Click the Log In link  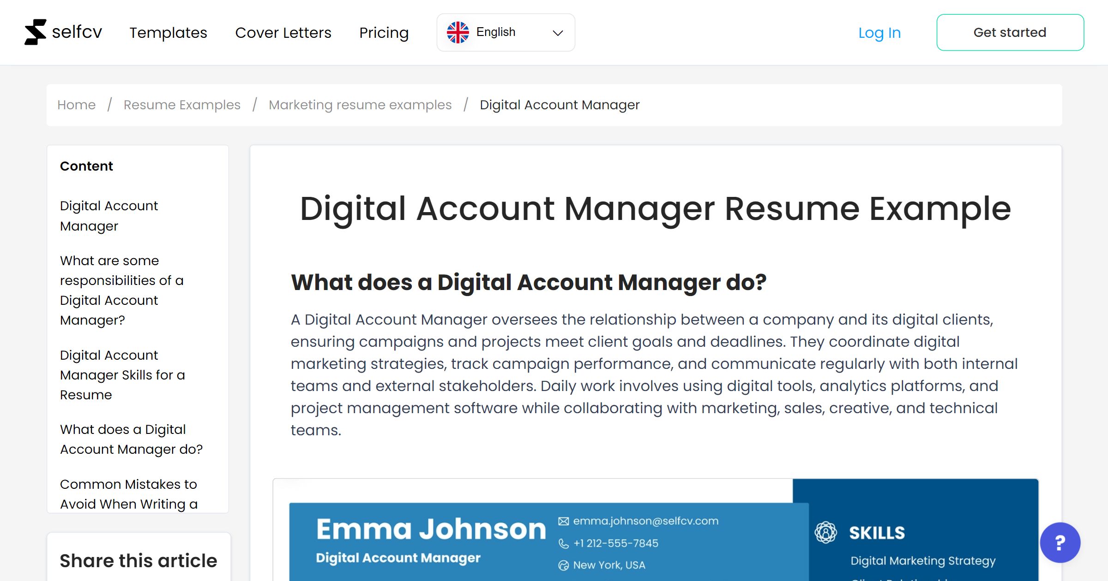pyautogui.click(x=879, y=32)
